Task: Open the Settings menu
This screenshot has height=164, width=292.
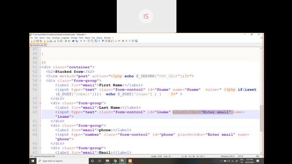Action: 74,38
